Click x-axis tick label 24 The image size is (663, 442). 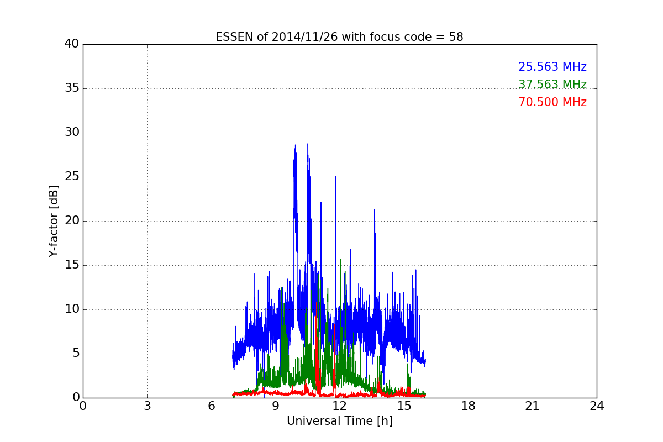pyautogui.click(x=597, y=406)
